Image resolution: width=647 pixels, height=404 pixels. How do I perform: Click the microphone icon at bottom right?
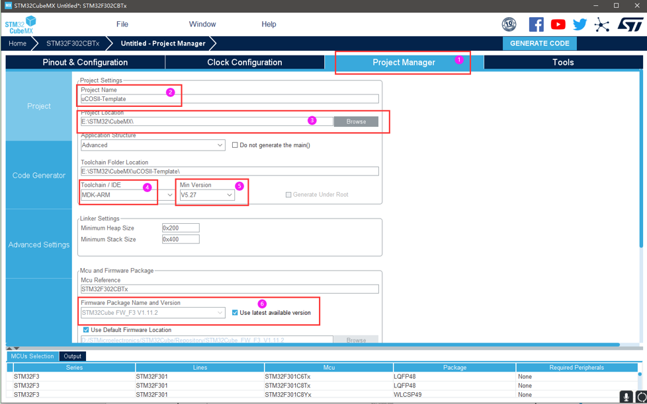point(626,397)
